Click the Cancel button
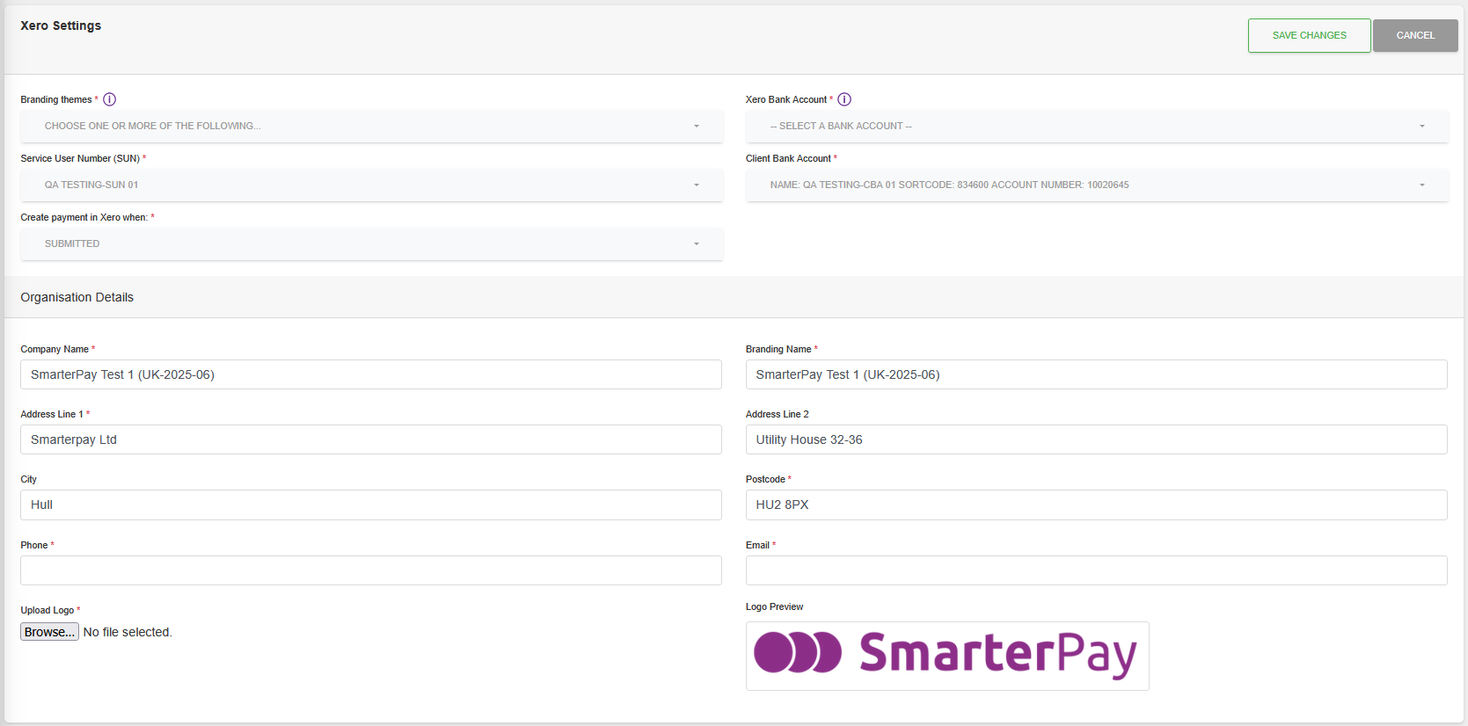The width and height of the screenshot is (1468, 726). (1414, 35)
